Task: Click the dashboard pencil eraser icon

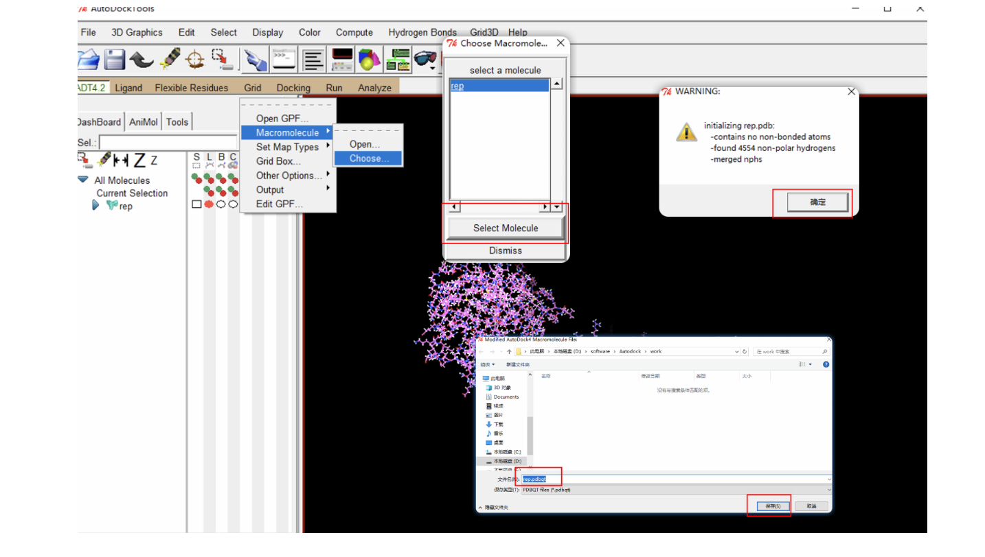Action: [x=104, y=159]
